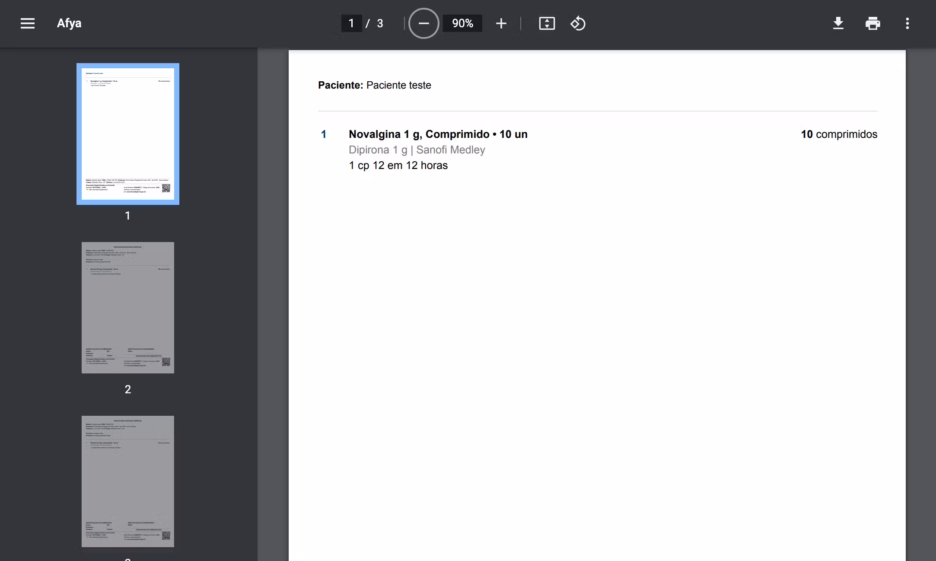Select page 1 thumbnail
Screen dimensions: 936x561
click(x=128, y=134)
